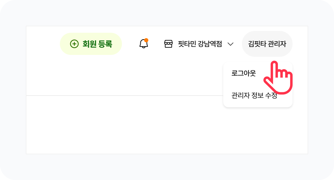
Task: Toggle the 김핏타 관리자 account menu
Action: tap(267, 44)
